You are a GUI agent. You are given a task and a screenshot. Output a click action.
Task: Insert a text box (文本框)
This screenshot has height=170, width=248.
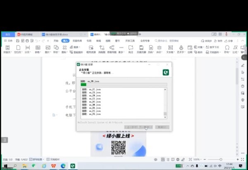[170, 49]
